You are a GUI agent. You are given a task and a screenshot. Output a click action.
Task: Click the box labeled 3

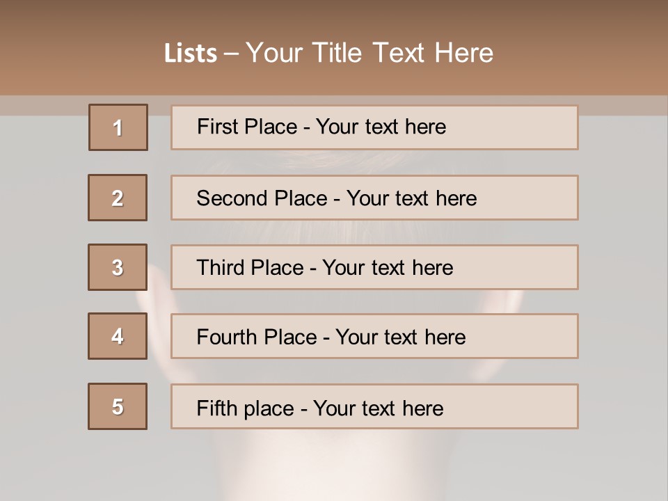pos(118,267)
